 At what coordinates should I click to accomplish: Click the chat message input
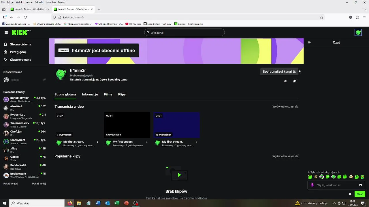coord(336,185)
